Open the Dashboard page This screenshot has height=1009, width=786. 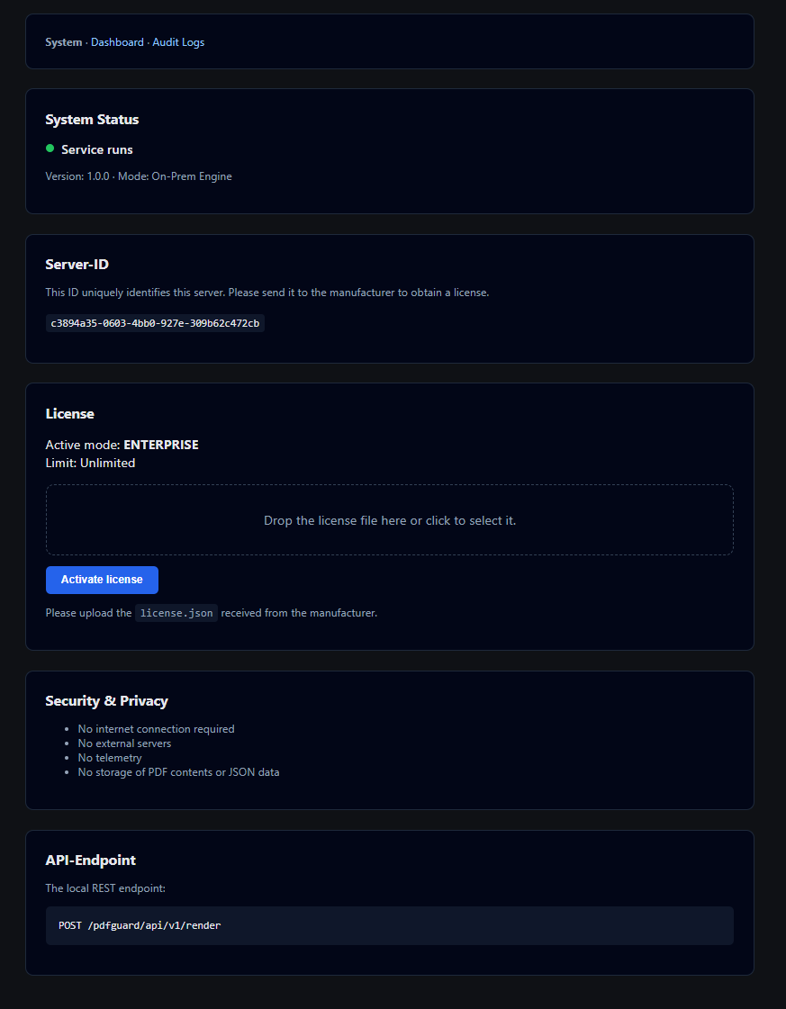[x=117, y=41]
